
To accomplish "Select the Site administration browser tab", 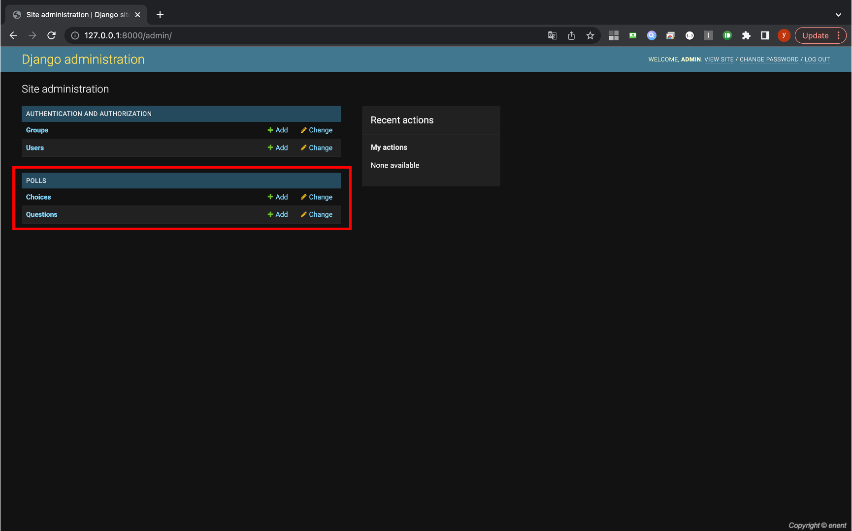I will click(x=76, y=15).
